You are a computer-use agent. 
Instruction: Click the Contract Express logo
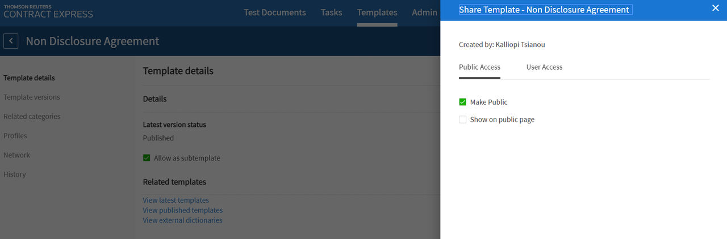pos(48,11)
